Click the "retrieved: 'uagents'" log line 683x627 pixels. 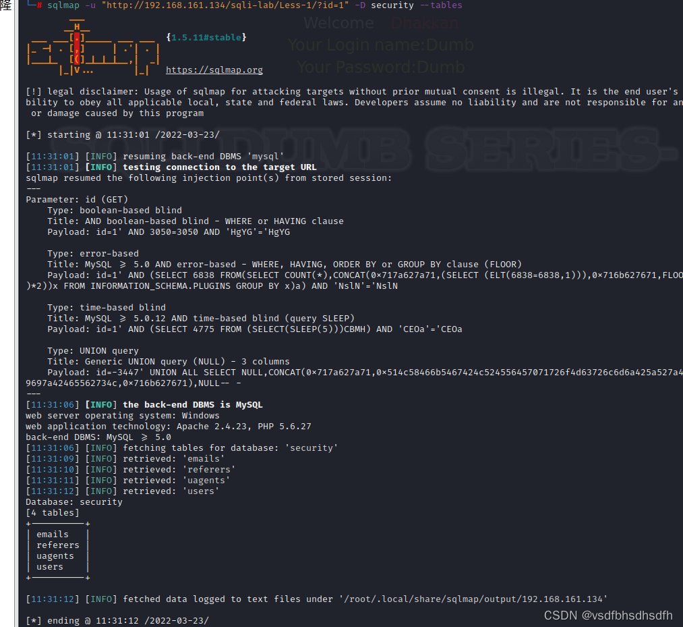(x=127, y=481)
